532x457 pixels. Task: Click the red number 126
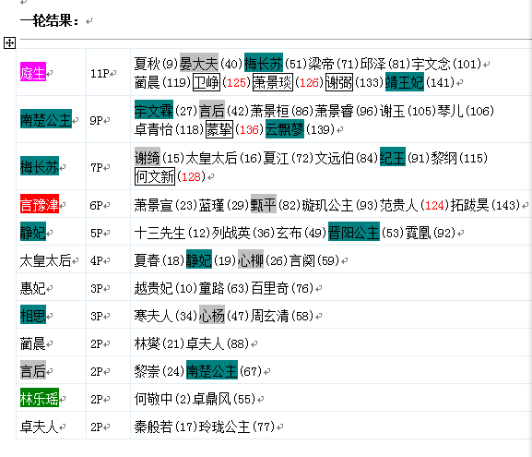309,82
